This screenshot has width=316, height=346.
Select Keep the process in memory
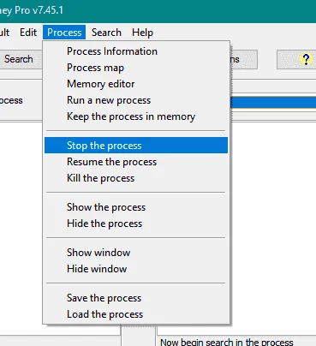pos(136,116)
